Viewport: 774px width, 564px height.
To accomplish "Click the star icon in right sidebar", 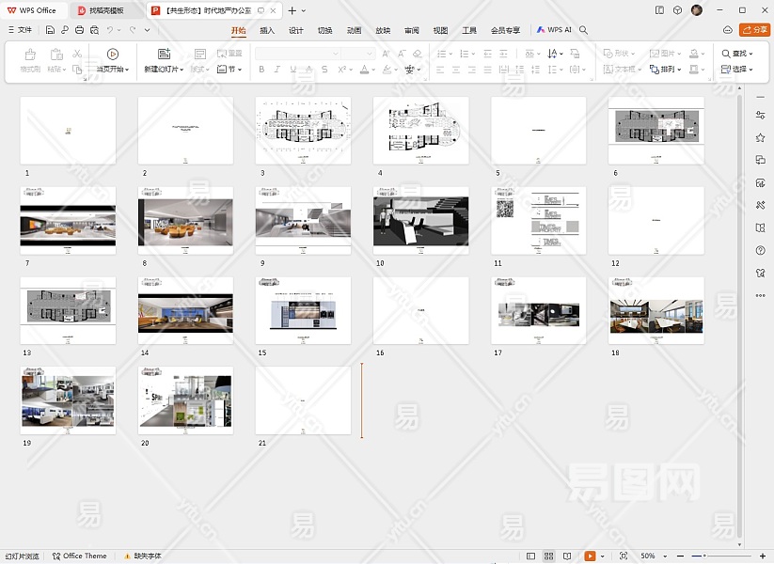I will [x=760, y=137].
